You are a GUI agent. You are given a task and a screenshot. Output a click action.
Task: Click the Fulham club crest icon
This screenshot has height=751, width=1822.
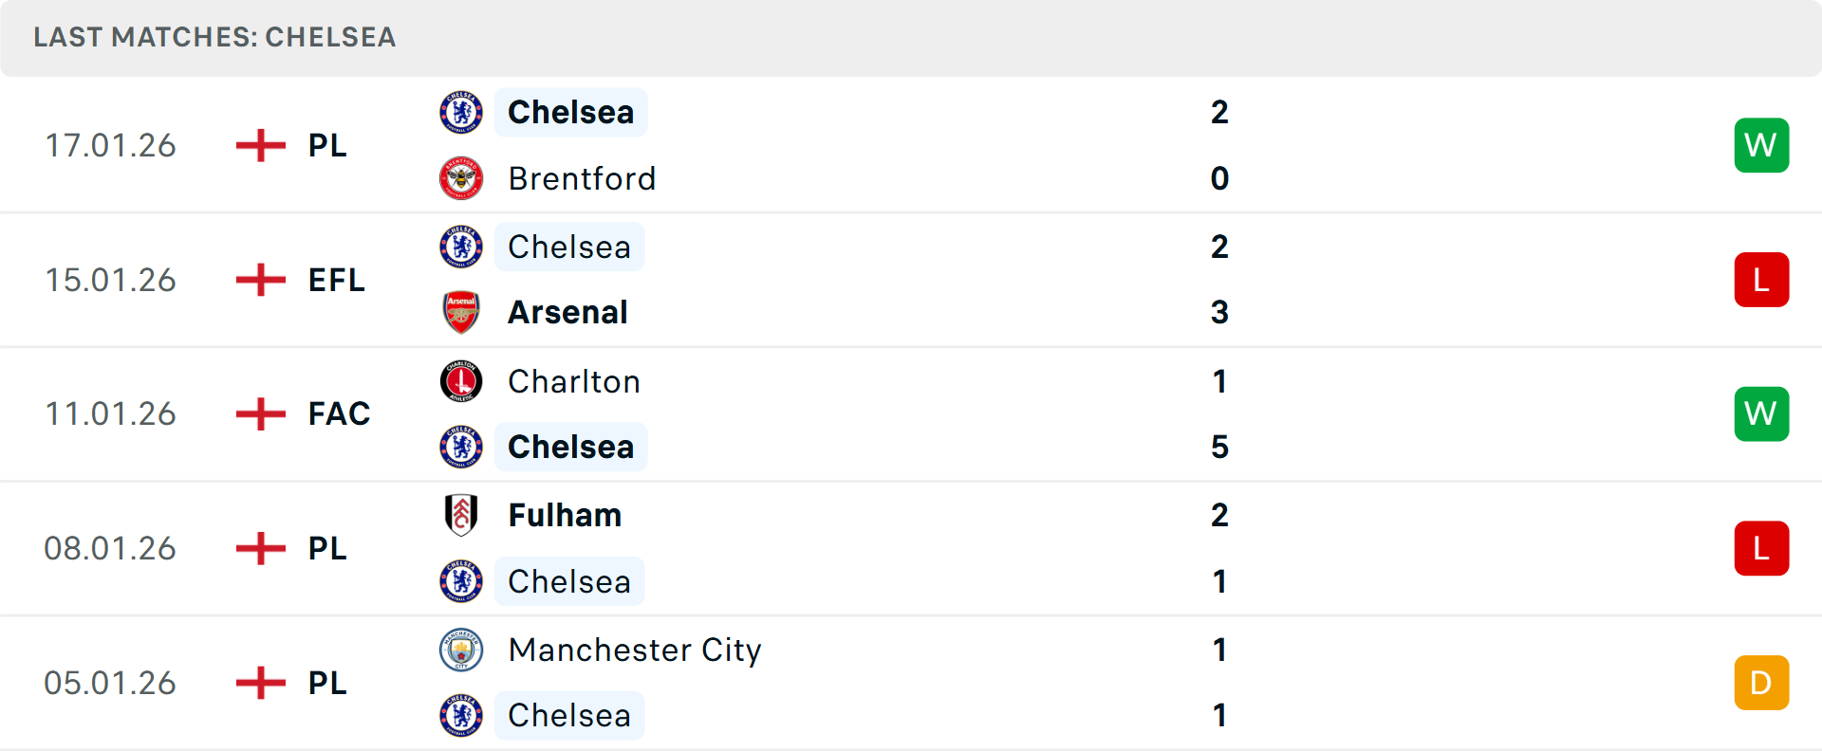461,515
